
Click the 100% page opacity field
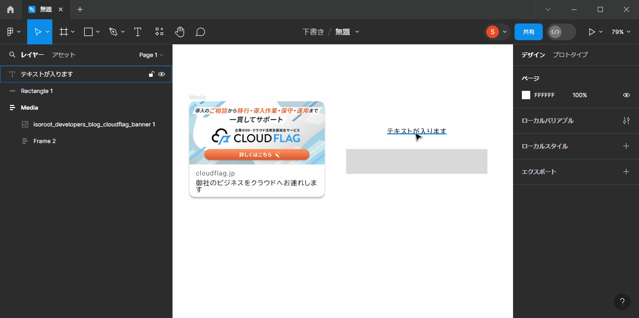[580, 95]
